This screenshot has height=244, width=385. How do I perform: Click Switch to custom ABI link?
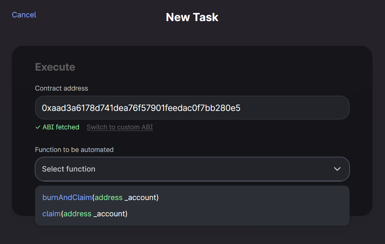point(119,127)
